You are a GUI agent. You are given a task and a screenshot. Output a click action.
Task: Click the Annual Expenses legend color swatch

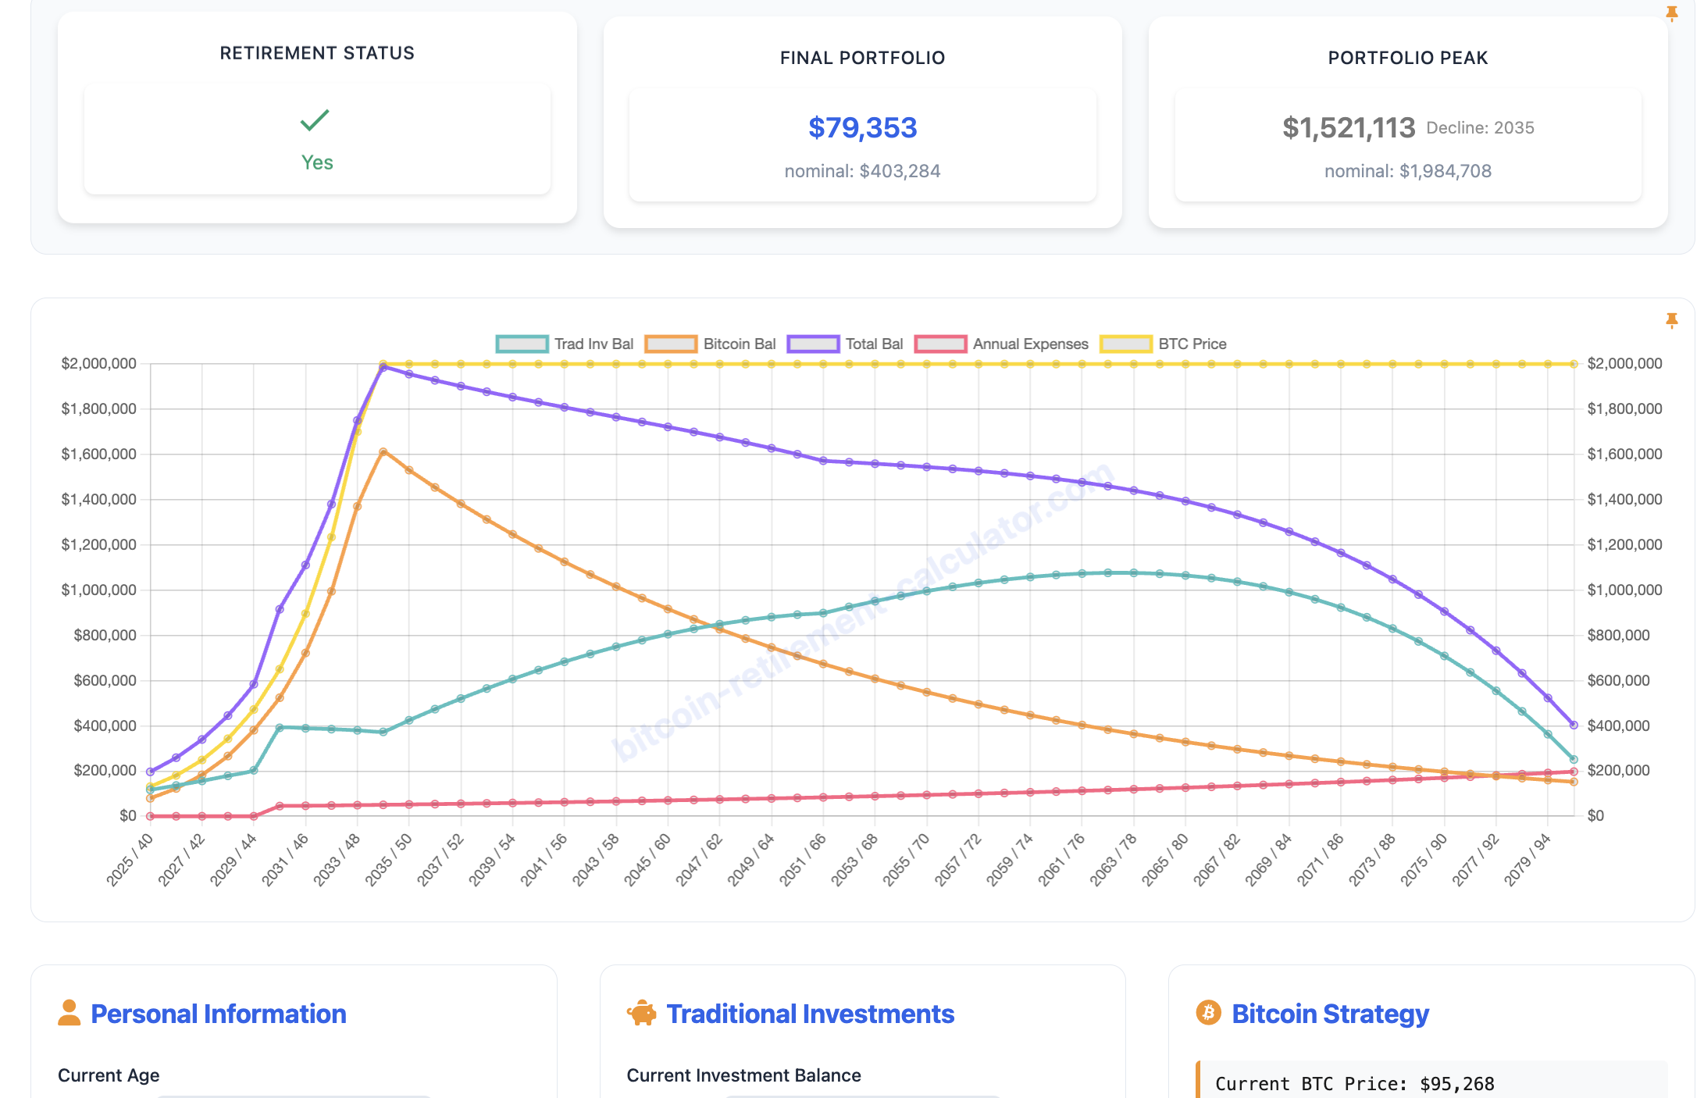[939, 344]
